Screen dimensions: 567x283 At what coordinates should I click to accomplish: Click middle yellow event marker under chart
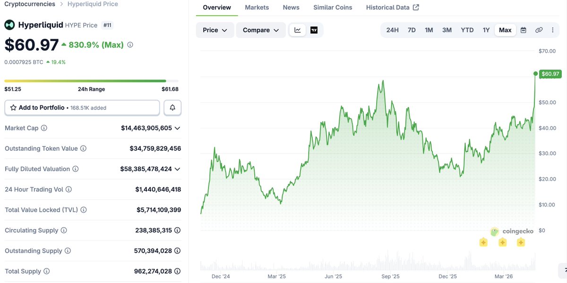coord(502,242)
